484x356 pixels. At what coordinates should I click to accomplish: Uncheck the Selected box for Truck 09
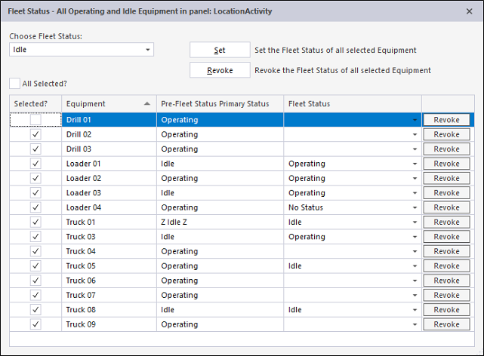35,324
